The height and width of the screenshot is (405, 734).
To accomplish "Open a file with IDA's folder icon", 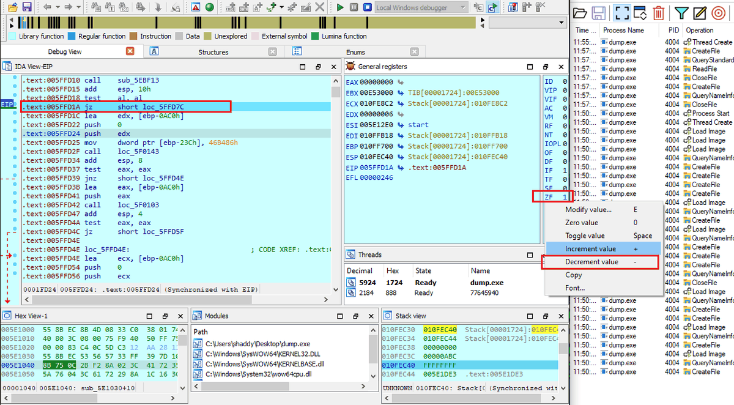I will pos(12,7).
